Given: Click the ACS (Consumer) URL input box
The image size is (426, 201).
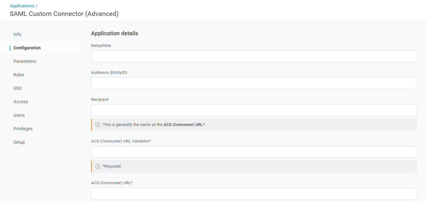Looking at the screenshot, I should [x=254, y=194].
